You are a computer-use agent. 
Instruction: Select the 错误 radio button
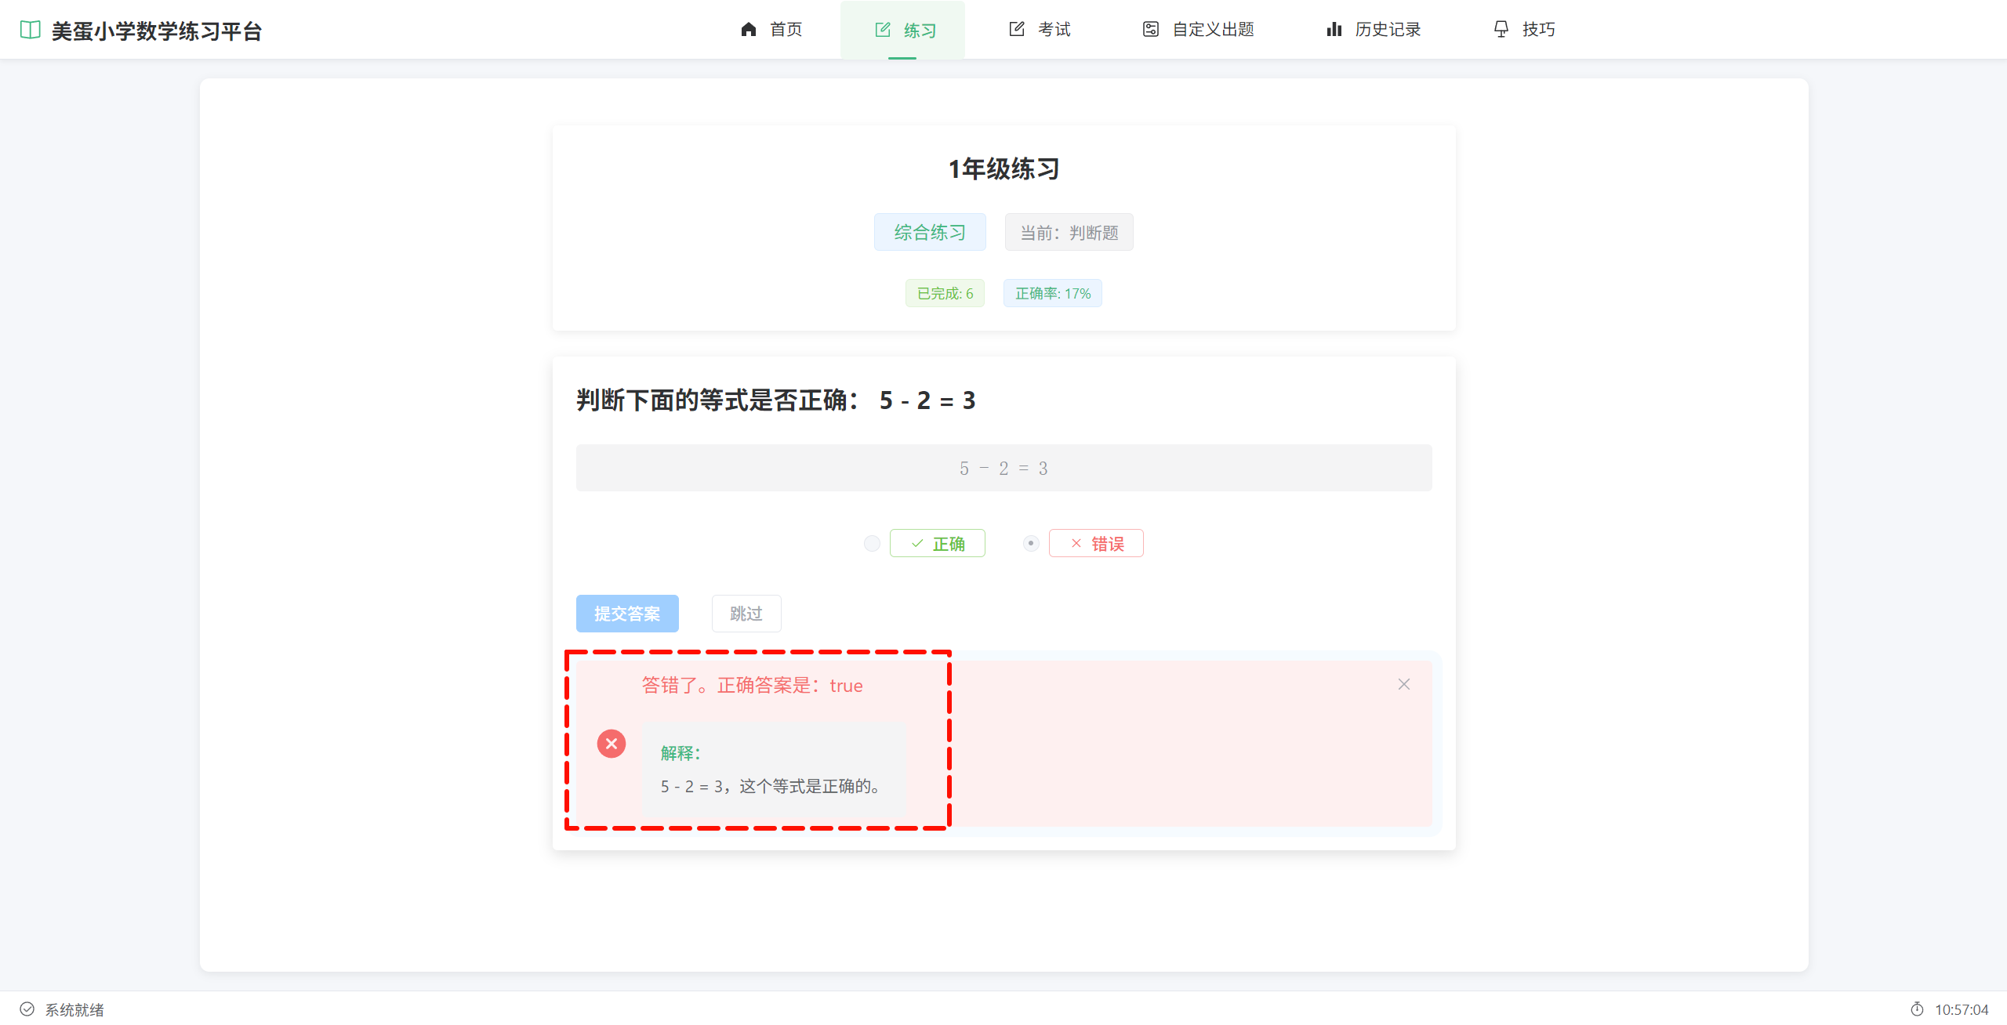tap(1031, 544)
